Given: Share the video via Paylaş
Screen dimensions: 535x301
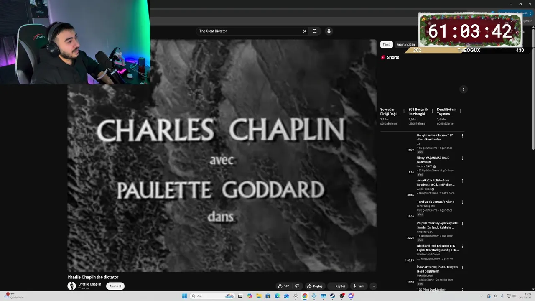Looking at the screenshot, I should [x=314, y=286].
